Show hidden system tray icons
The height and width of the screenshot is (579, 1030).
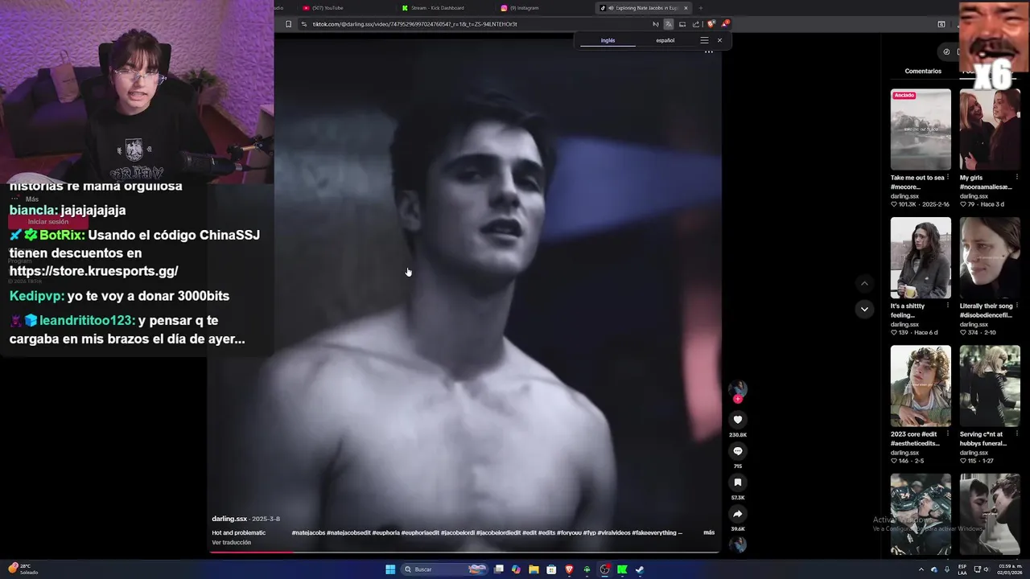[921, 569]
